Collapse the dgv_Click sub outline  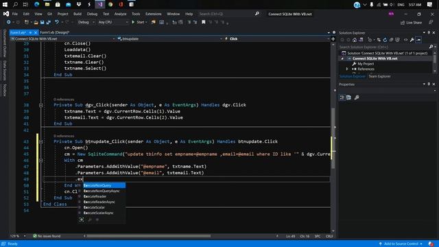[41, 105]
